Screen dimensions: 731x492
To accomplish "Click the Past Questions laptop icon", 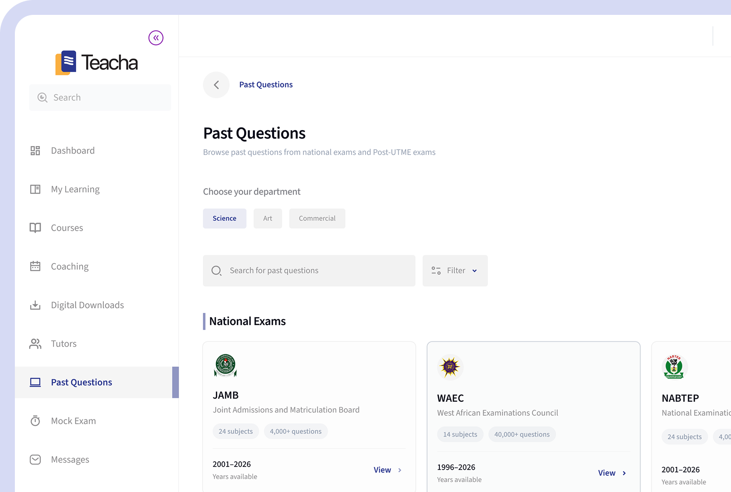I will click(35, 382).
